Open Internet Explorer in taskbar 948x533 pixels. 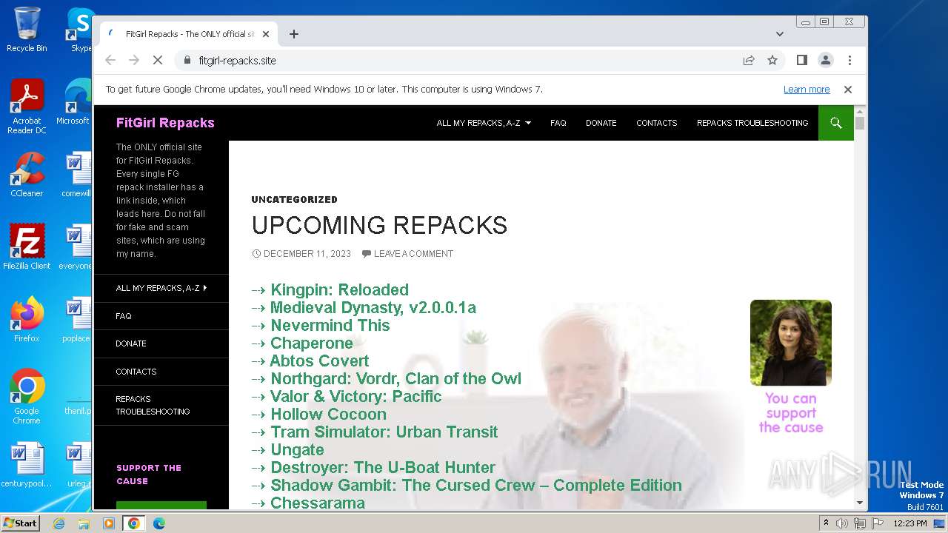tap(59, 523)
